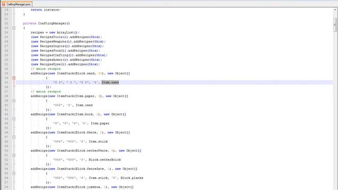Image resolution: width=338 pixels, height=190 pixels.
Task: Click 'Item.stick' in the fenceGate recipe
Action: point(98,178)
